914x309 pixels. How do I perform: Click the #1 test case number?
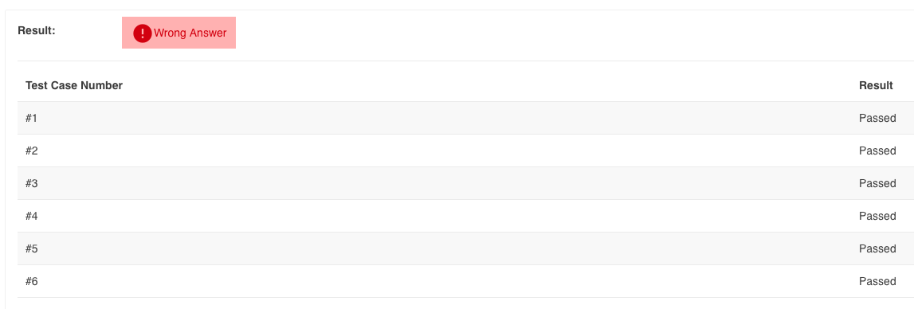click(x=32, y=119)
